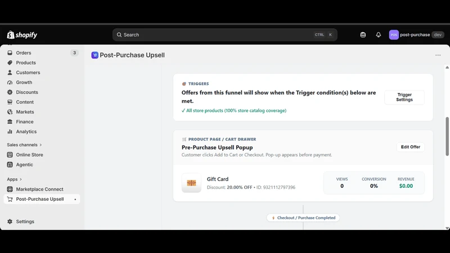Click the Marketplace Connect app icon
Viewport: 450px width, 253px height.
pos(10,189)
